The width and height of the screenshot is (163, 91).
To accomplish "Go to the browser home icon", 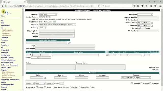I will coord(151,6).
